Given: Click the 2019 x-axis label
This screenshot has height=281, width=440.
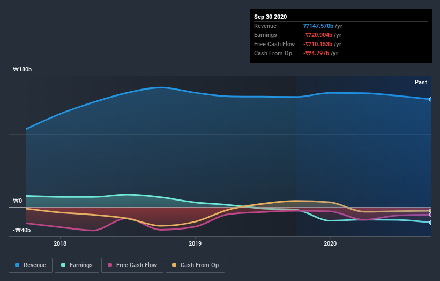Looking at the screenshot, I should pyautogui.click(x=195, y=243).
